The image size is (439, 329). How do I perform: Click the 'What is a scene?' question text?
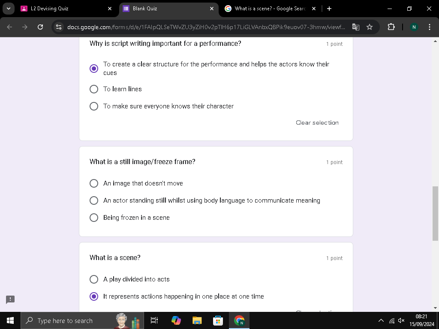coord(115,257)
